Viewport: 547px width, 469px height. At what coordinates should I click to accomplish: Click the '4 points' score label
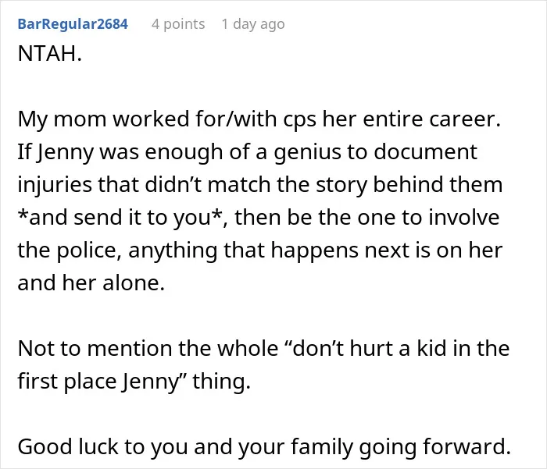point(178,24)
